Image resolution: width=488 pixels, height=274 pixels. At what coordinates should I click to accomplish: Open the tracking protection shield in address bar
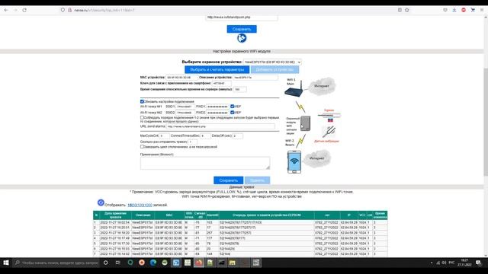click(63, 10)
